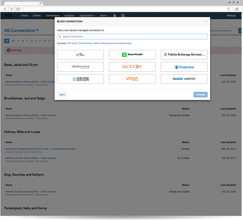Open American Heritage Federal Credit Union connection
243x220 pixels.
click(40, 149)
